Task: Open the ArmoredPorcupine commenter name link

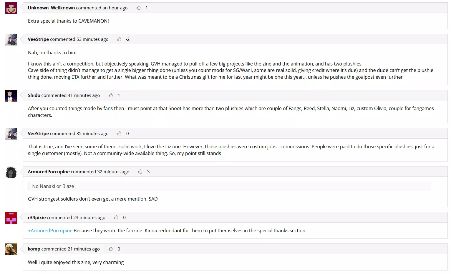Action: point(49,172)
